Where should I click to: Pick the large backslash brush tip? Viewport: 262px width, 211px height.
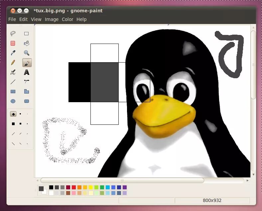click(x=13, y=144)
